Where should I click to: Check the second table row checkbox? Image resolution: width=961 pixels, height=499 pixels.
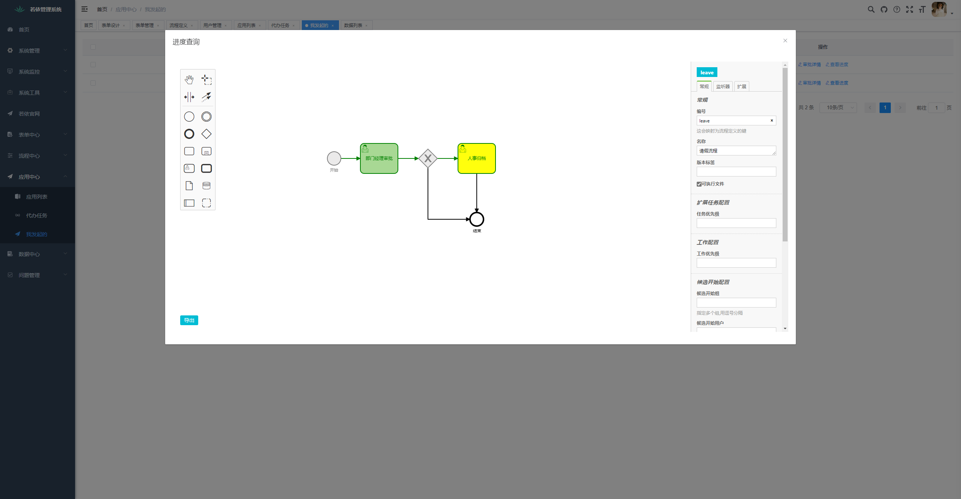pyautogui.click(x=93, y=83)
